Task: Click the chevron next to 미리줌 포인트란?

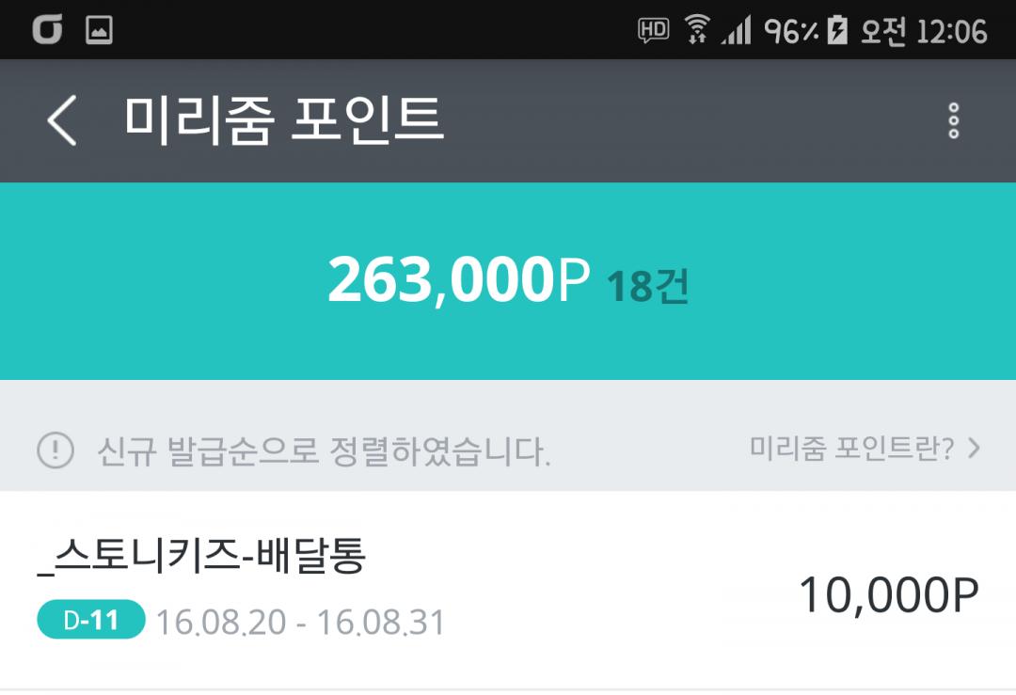Action: point(974,449)
